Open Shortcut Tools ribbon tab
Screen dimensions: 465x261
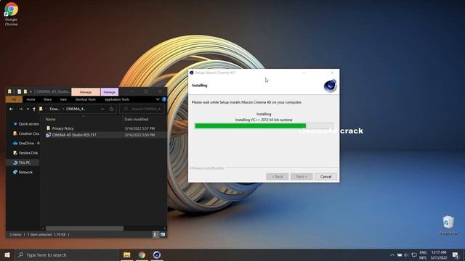(86, 99)
